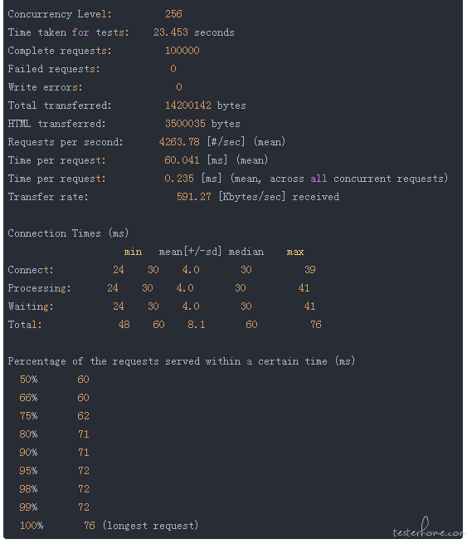Click the HTML transferred value 3500035
Image resolution: width=467 pixels, height=544 pixels.
tap(185, 124)
